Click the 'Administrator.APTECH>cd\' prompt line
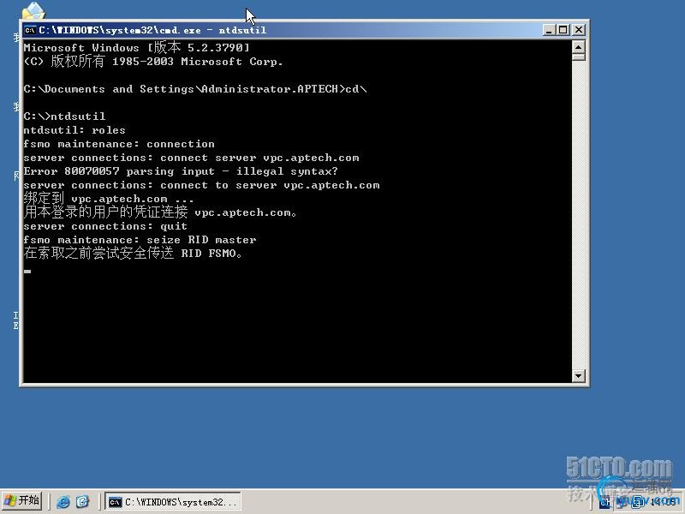685x514 pixels. [x=195, y=89]
